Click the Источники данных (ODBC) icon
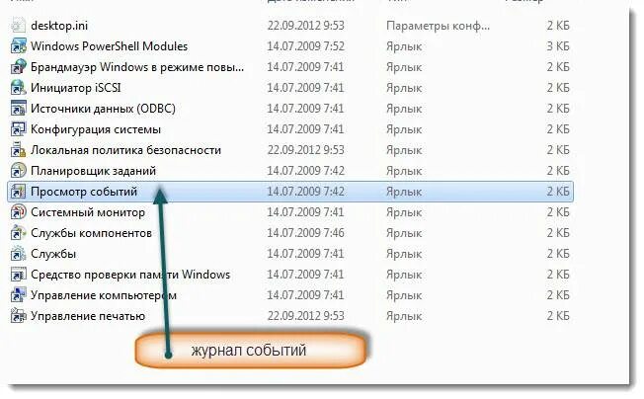 18,109
